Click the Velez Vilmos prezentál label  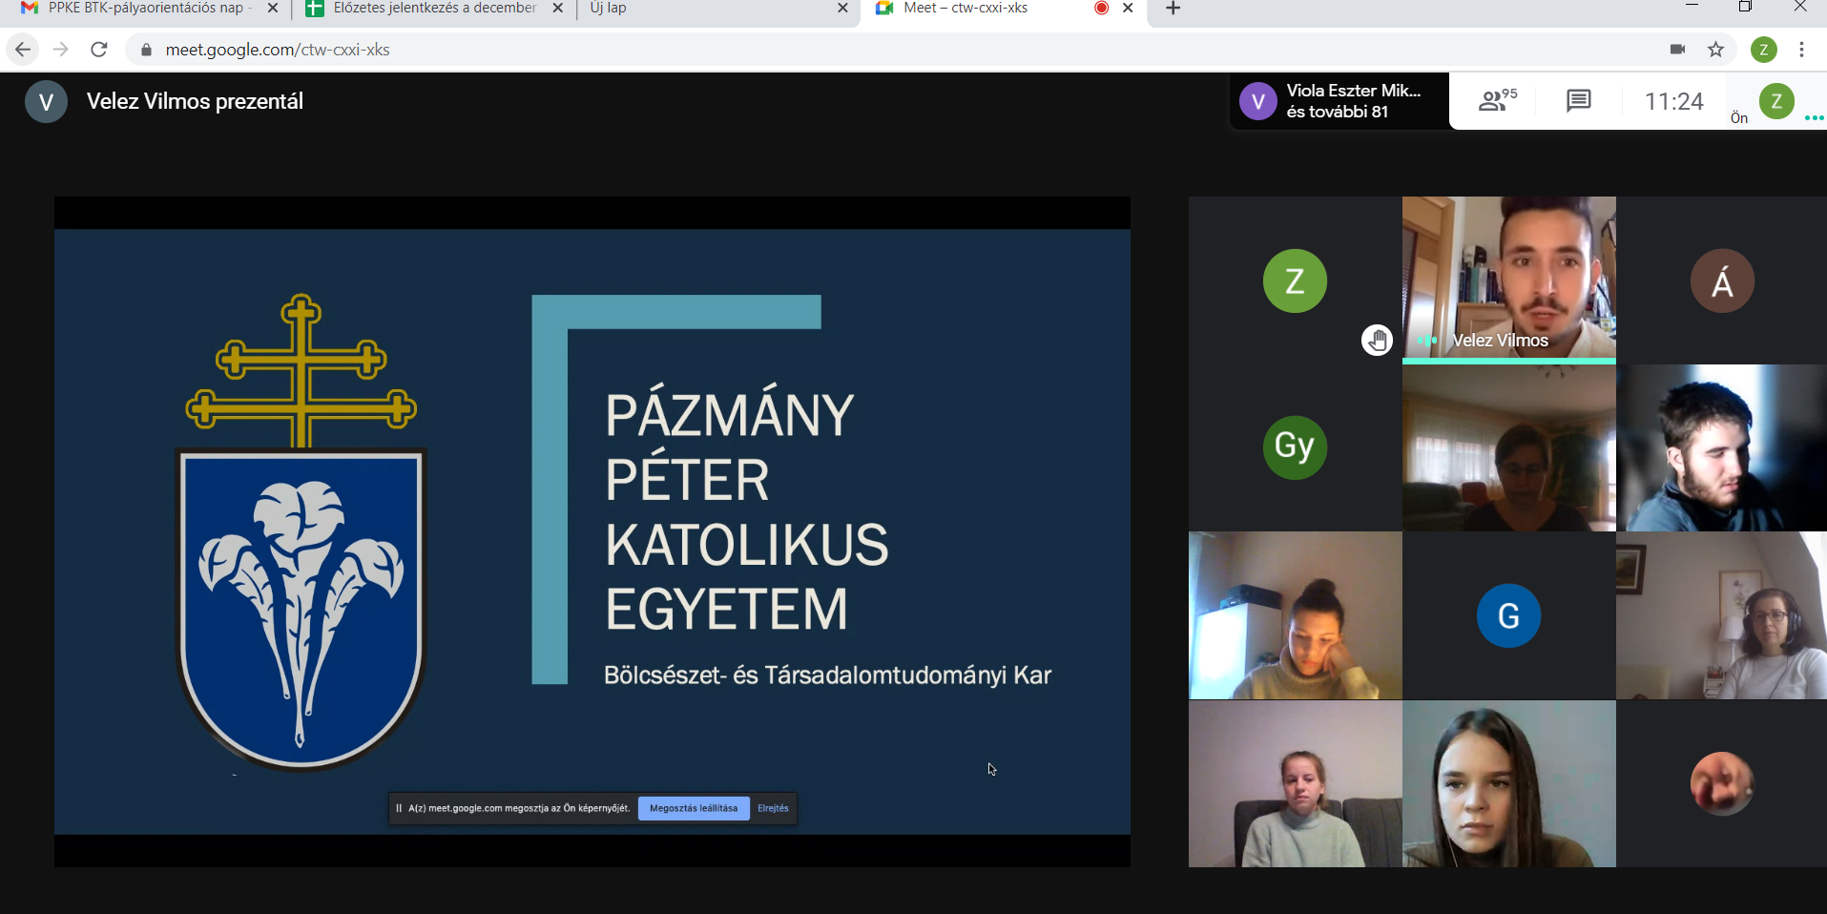click(x=195, y=101)
